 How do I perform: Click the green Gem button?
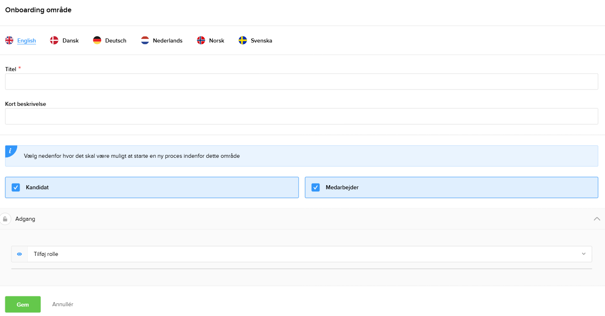pyautogui.click(x=22, y=304)
